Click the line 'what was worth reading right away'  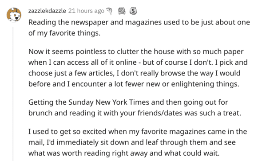tap(124, 153)
